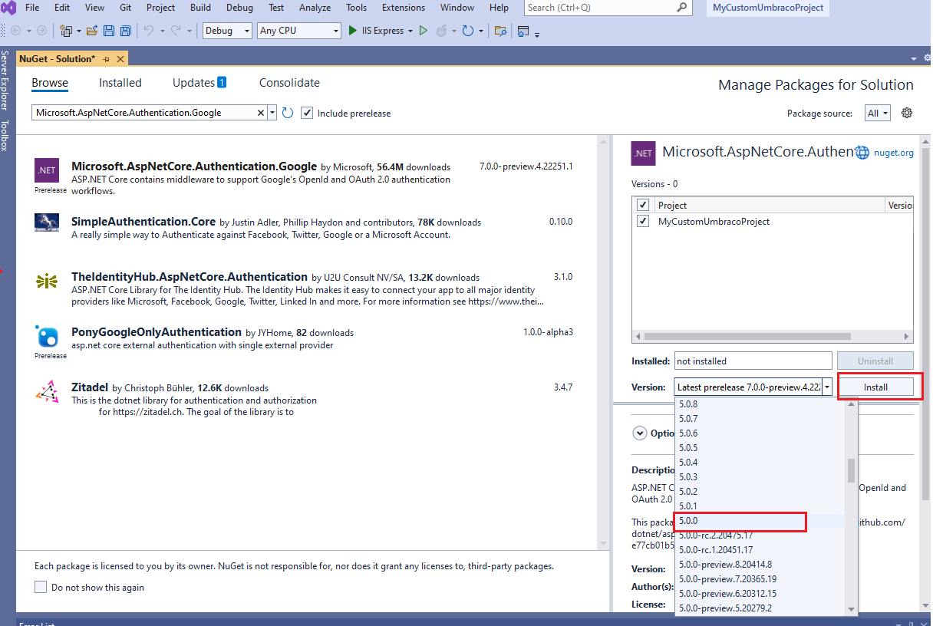Viewport: 933px width, 626px height.
Task: Click the version list scroll-down arrow
Action: (x=851, y=609)
